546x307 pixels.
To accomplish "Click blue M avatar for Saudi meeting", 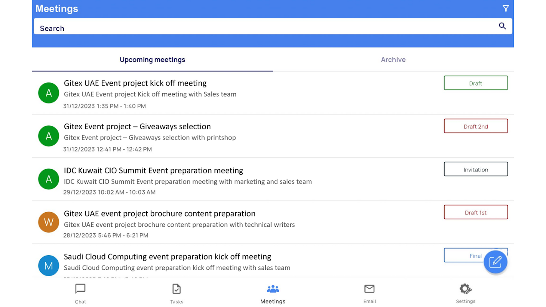I will point(49,266).
